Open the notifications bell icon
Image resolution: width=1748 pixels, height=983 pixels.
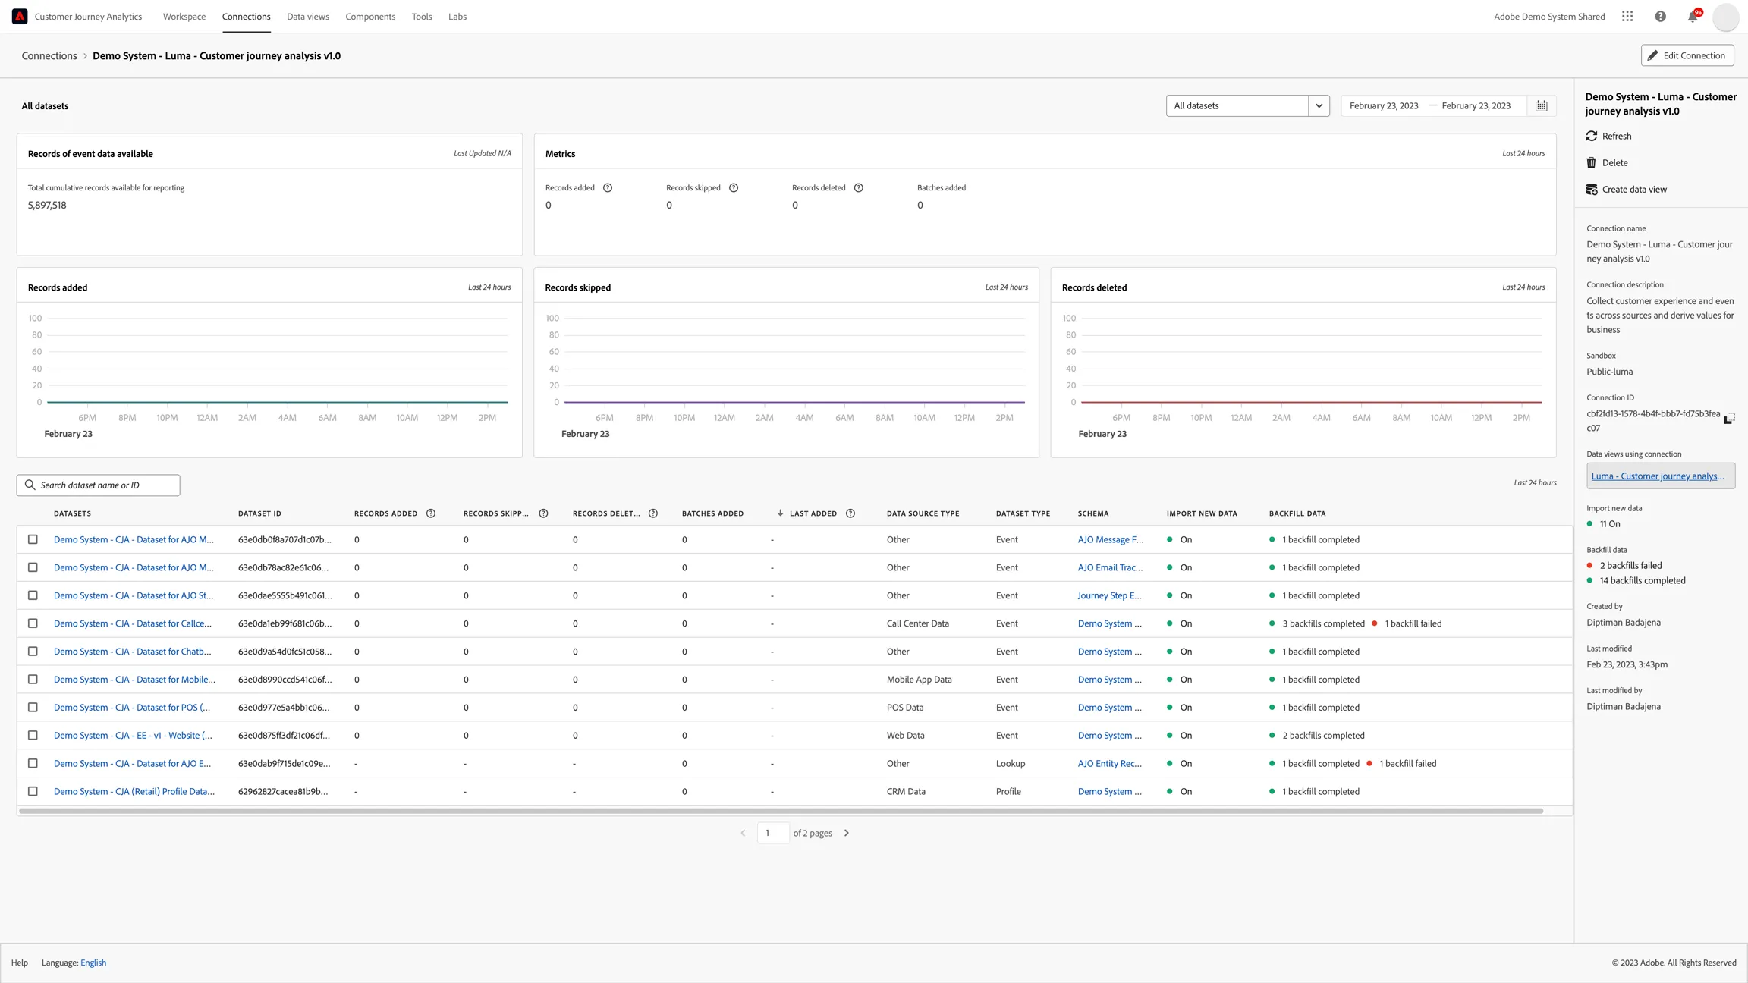(1693, 16)
